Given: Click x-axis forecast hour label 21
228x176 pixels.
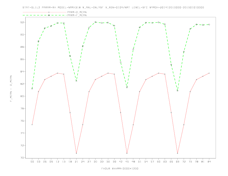Looking at the screenshot, I should [x=76, y=162].
